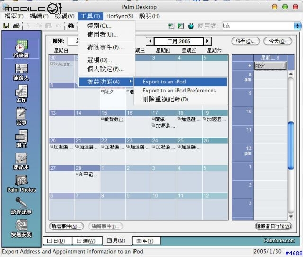
Task: Select the 和平紀... event on the 28th
Action: pos(86,174)
